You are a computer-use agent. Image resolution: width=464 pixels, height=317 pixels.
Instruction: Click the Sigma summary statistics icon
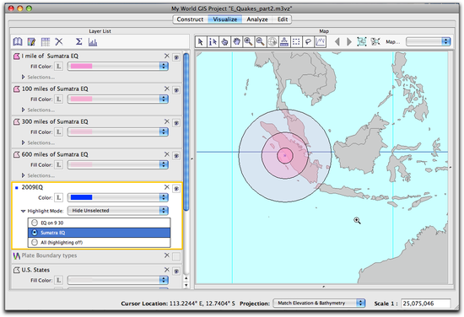[78, 41]
